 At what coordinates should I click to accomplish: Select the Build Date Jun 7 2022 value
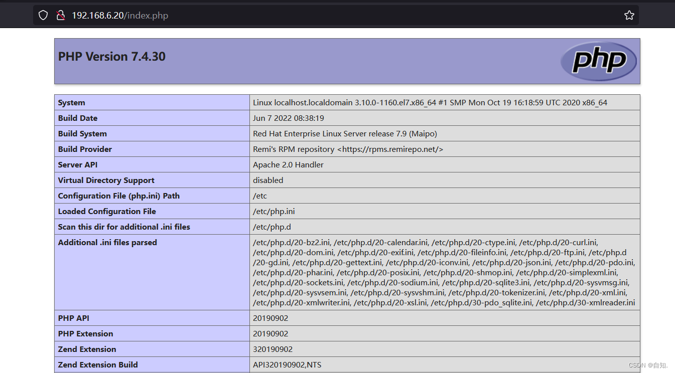[x=288, y=118]
